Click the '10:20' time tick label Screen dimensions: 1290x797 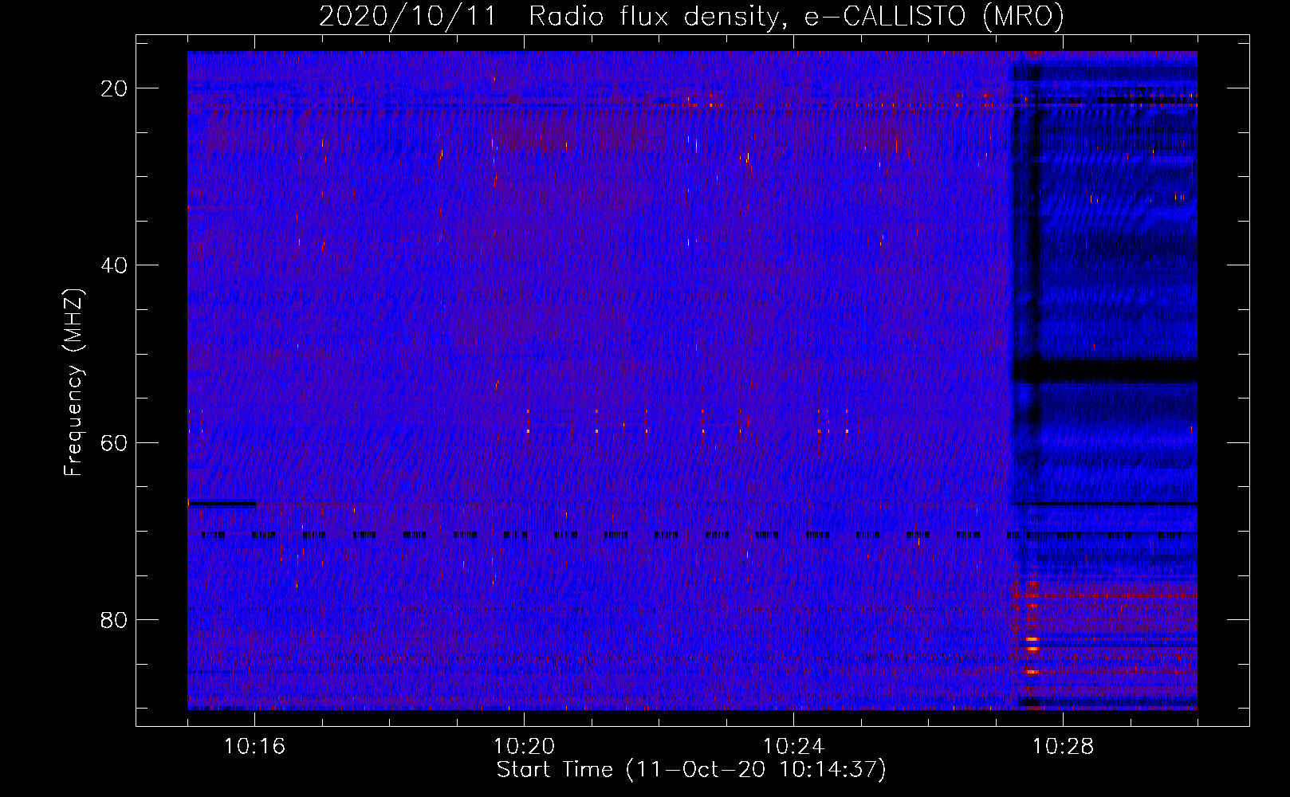[x=524, y=747]
